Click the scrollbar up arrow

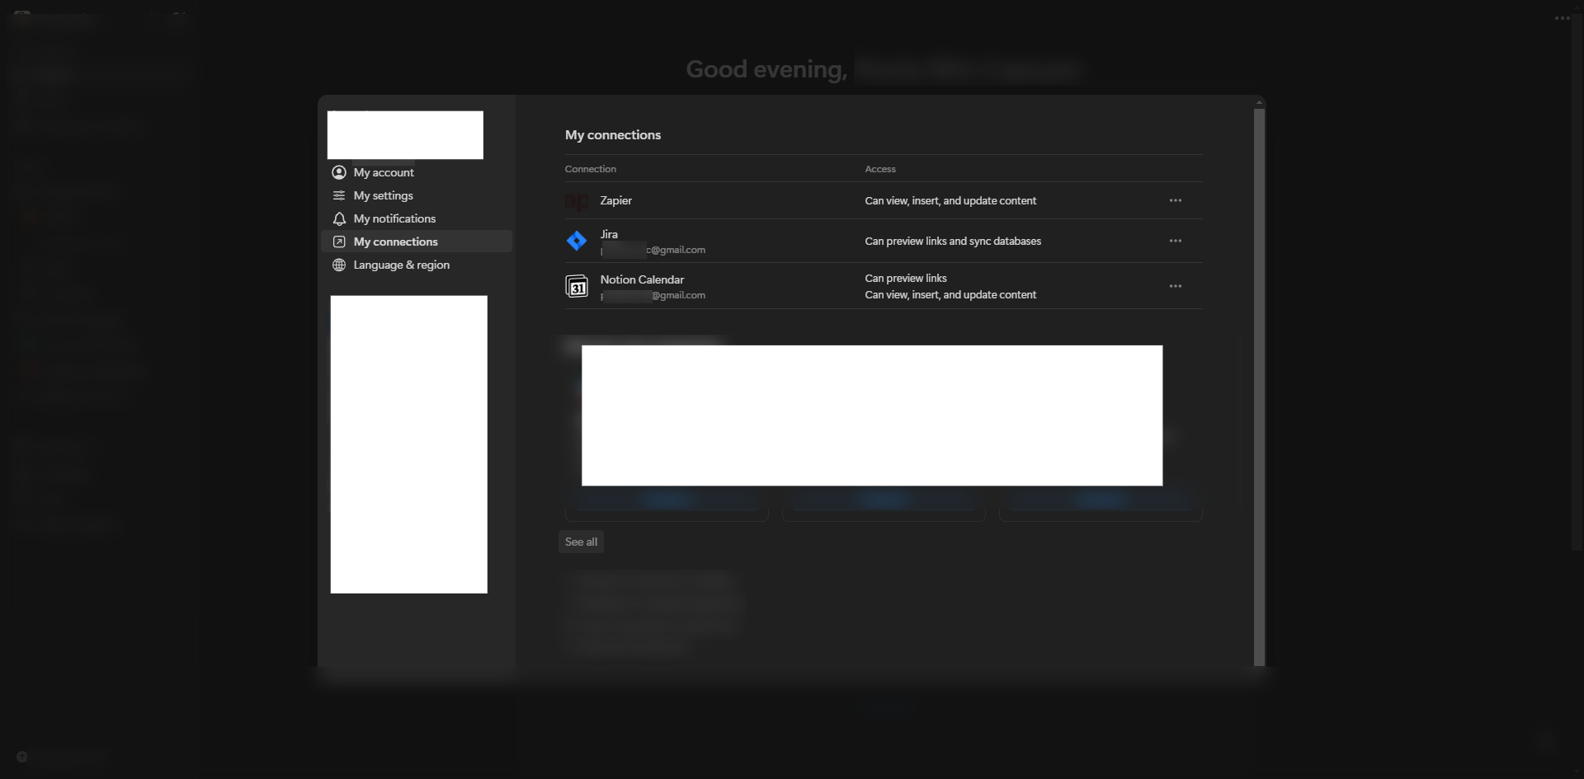click(1259, 103)
